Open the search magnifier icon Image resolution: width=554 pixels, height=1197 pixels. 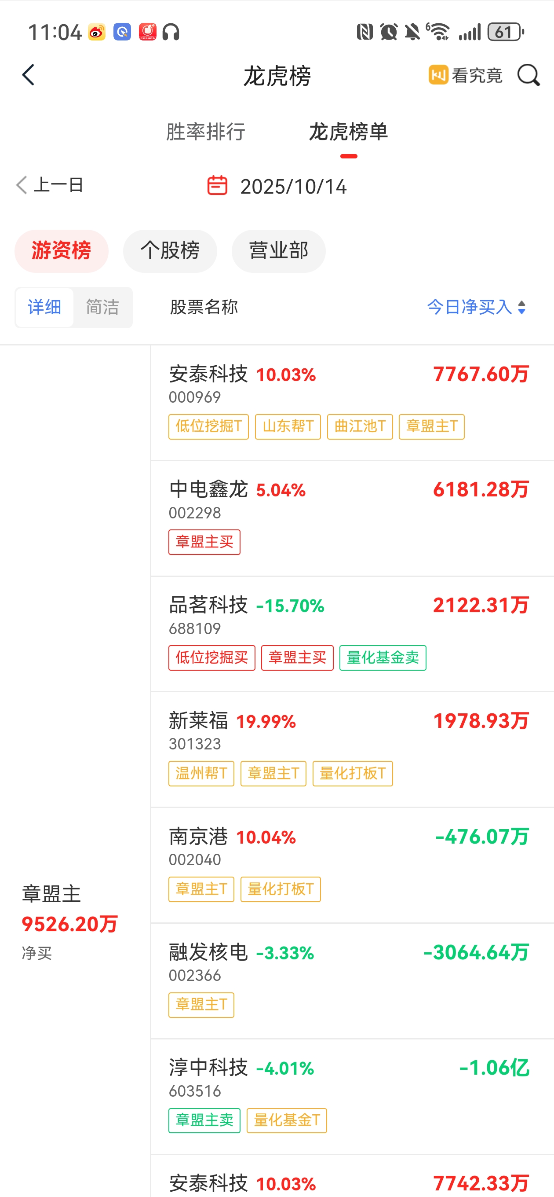528,75
